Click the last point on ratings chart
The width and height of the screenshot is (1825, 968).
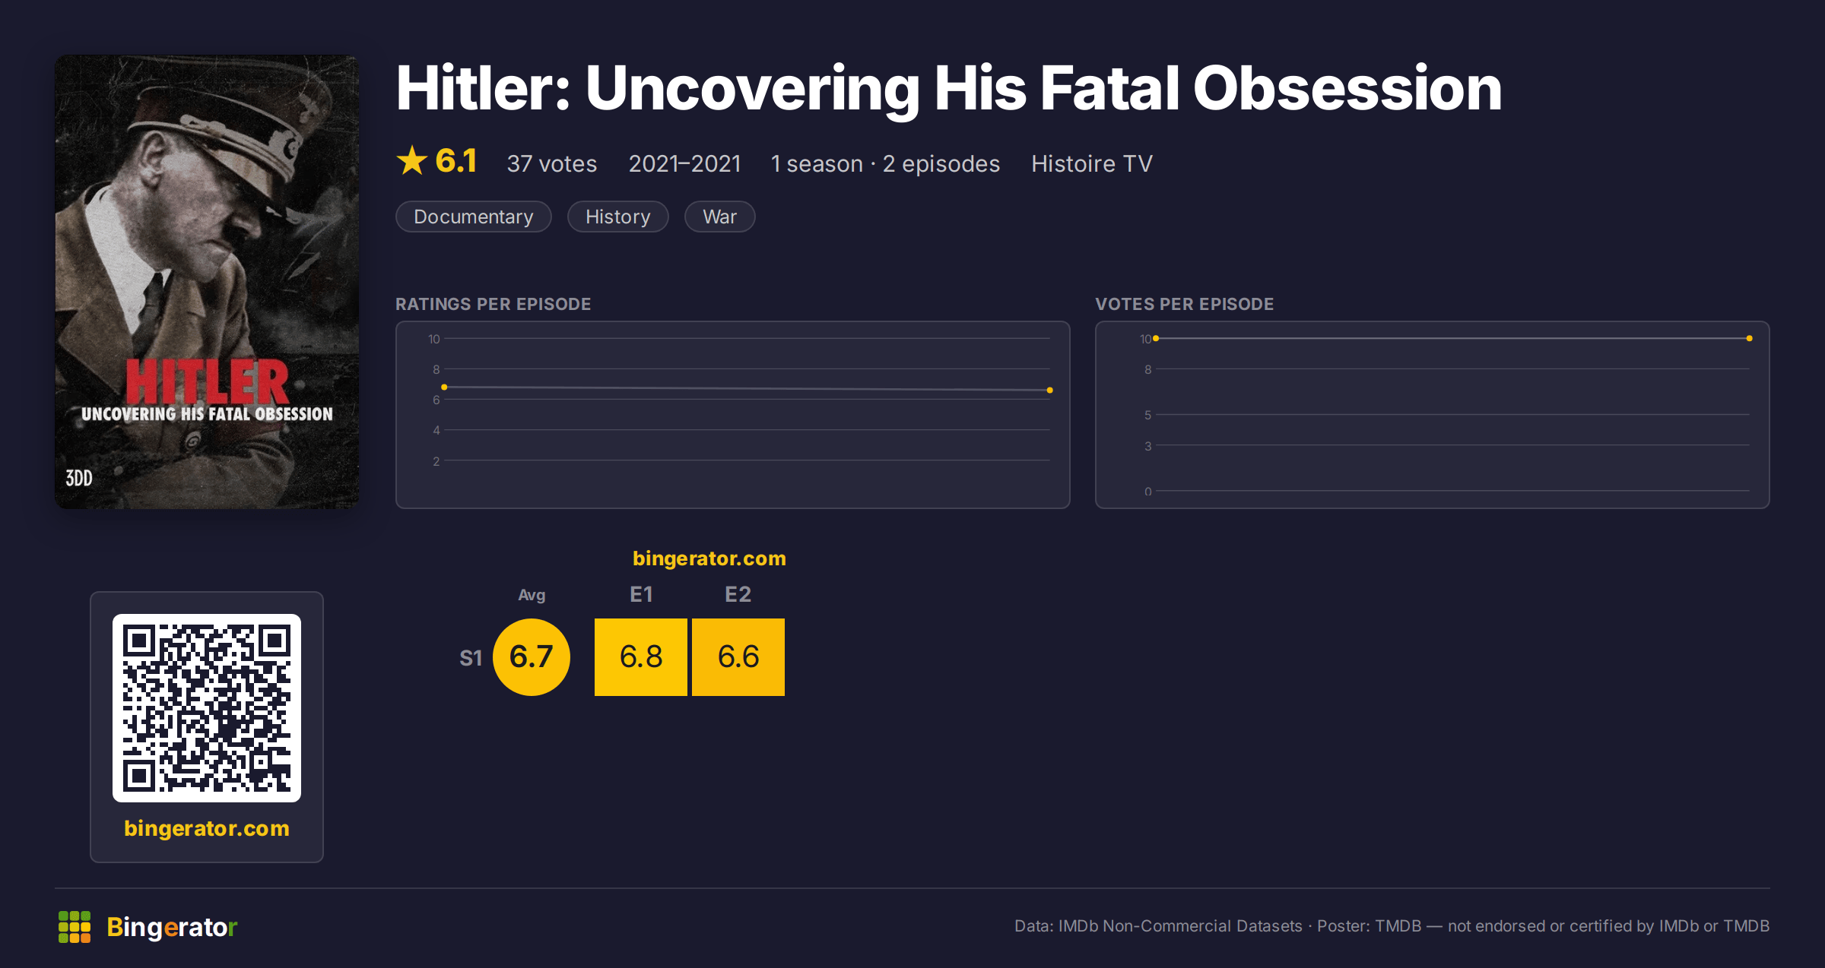(x=1050, y=390)
